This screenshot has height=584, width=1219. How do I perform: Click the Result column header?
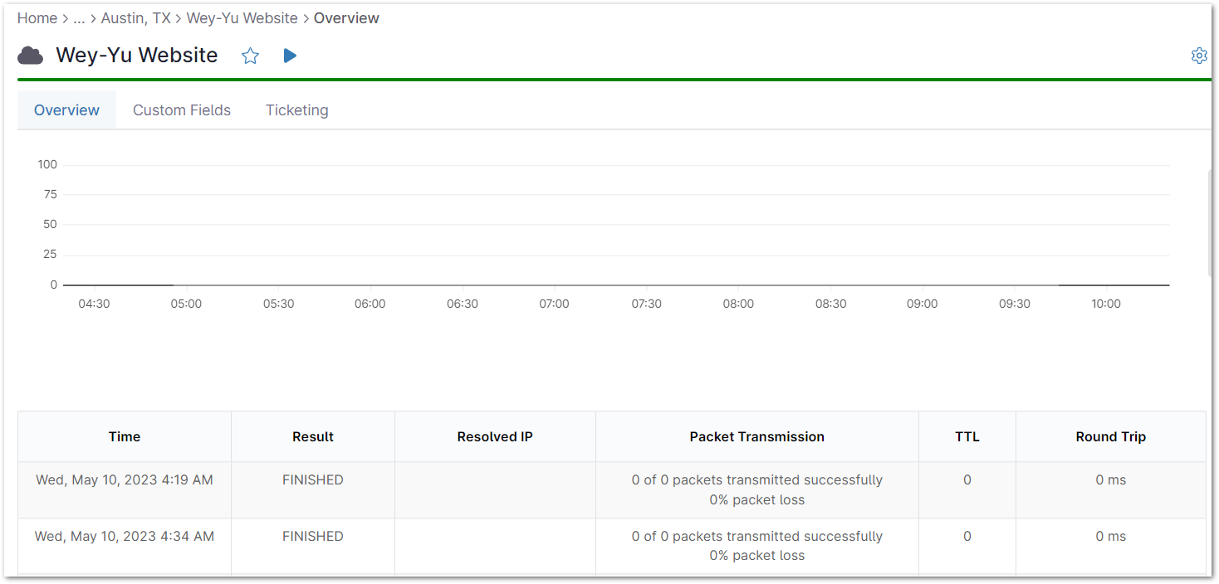coord(312,436)
